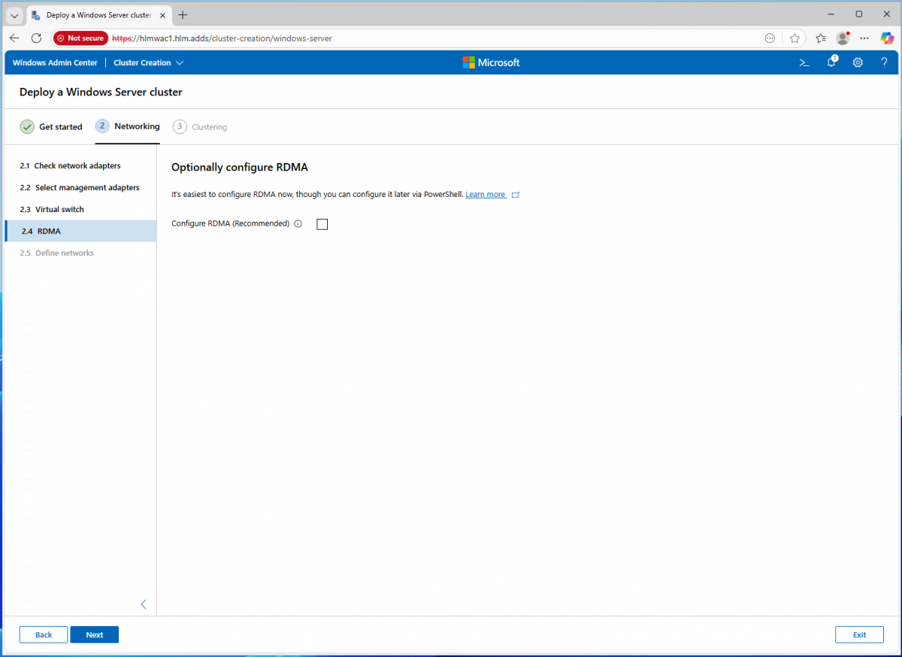Click the RDMA info tooltip icon
Image resolution: width=902 pixels, height=657 pixels.
point(298,224)
